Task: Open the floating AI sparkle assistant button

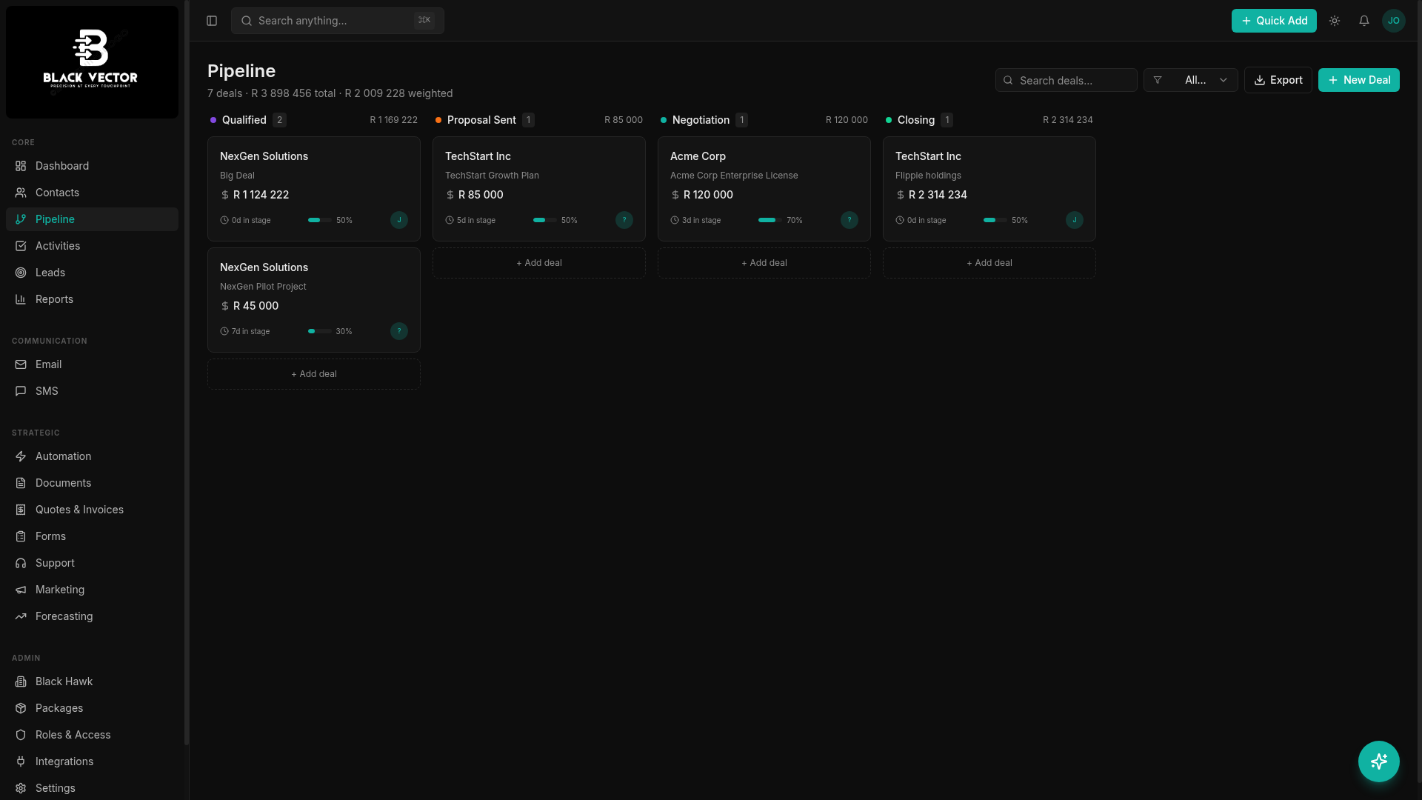Action: click(x=1379, y=761)
